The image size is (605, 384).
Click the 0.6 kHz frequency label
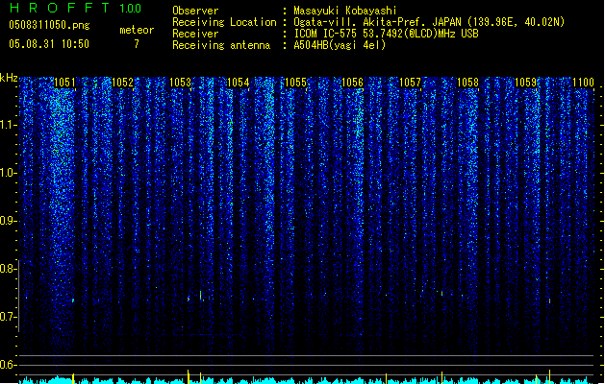8,365
